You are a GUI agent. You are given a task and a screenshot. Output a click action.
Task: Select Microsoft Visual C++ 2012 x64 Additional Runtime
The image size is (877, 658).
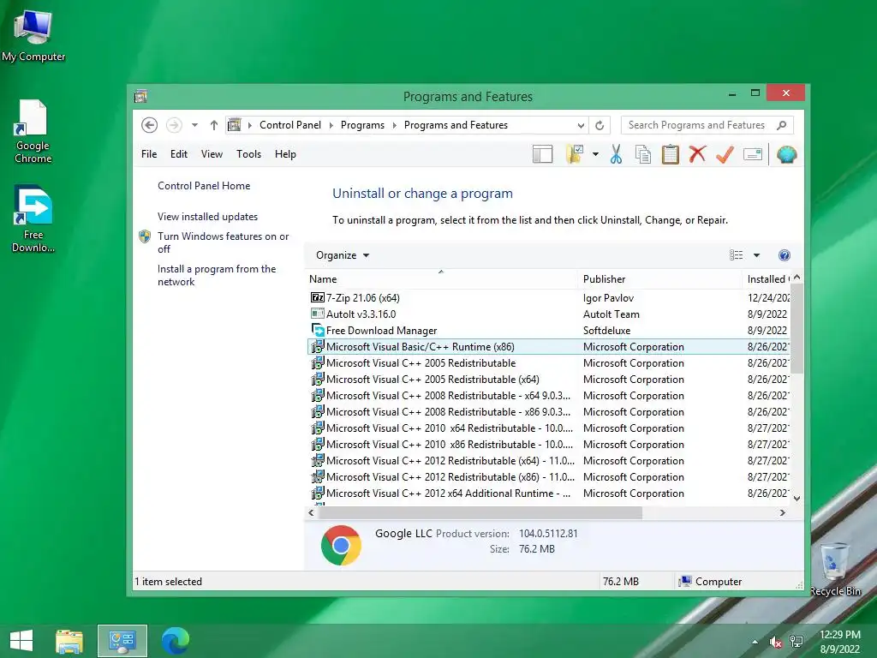(548, 493)
